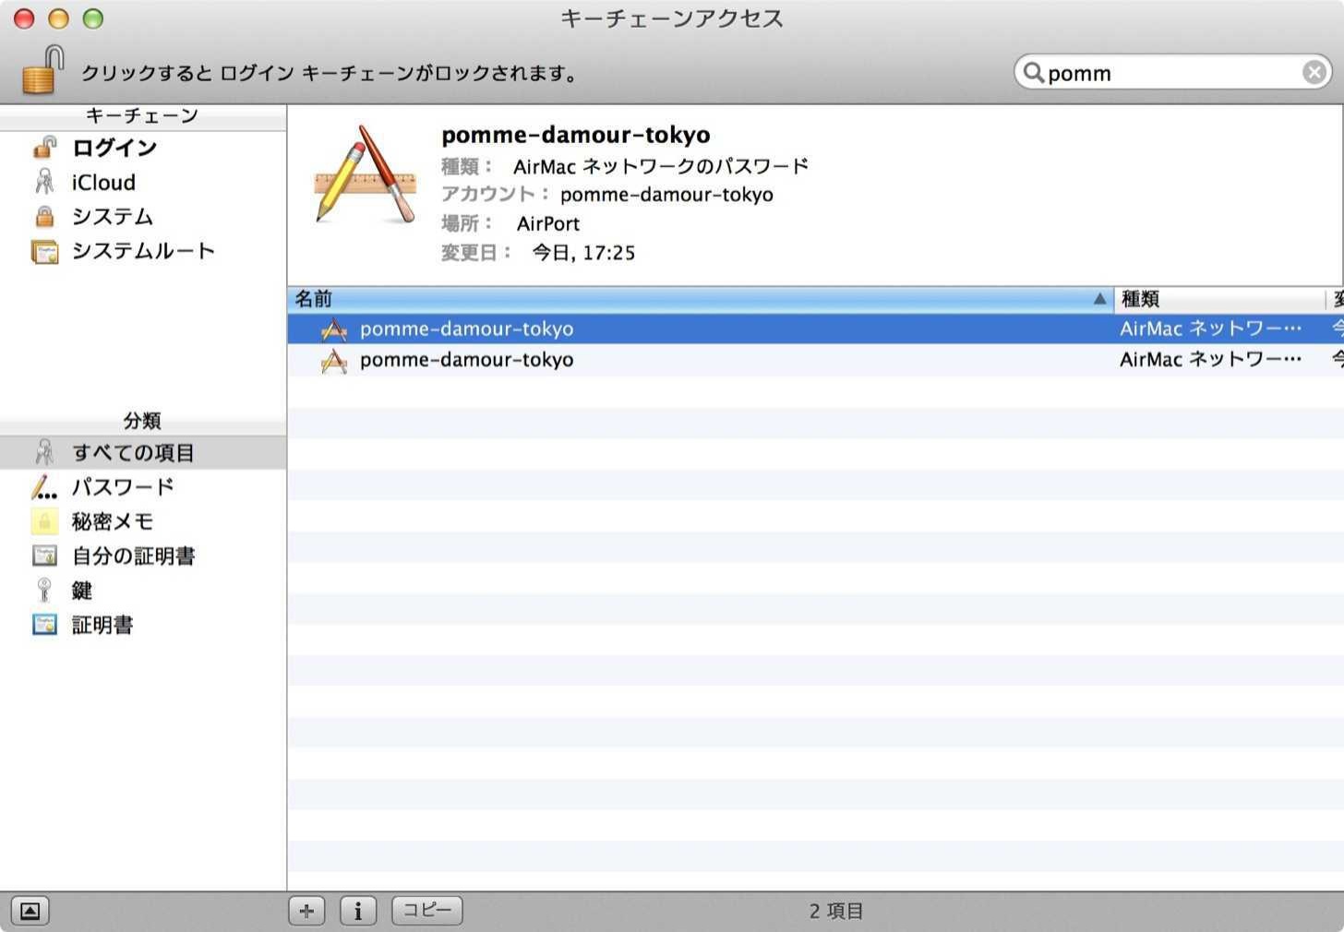Open item info with the i button
Viewport: 1344px width, 932px height.
pos(358,911)
